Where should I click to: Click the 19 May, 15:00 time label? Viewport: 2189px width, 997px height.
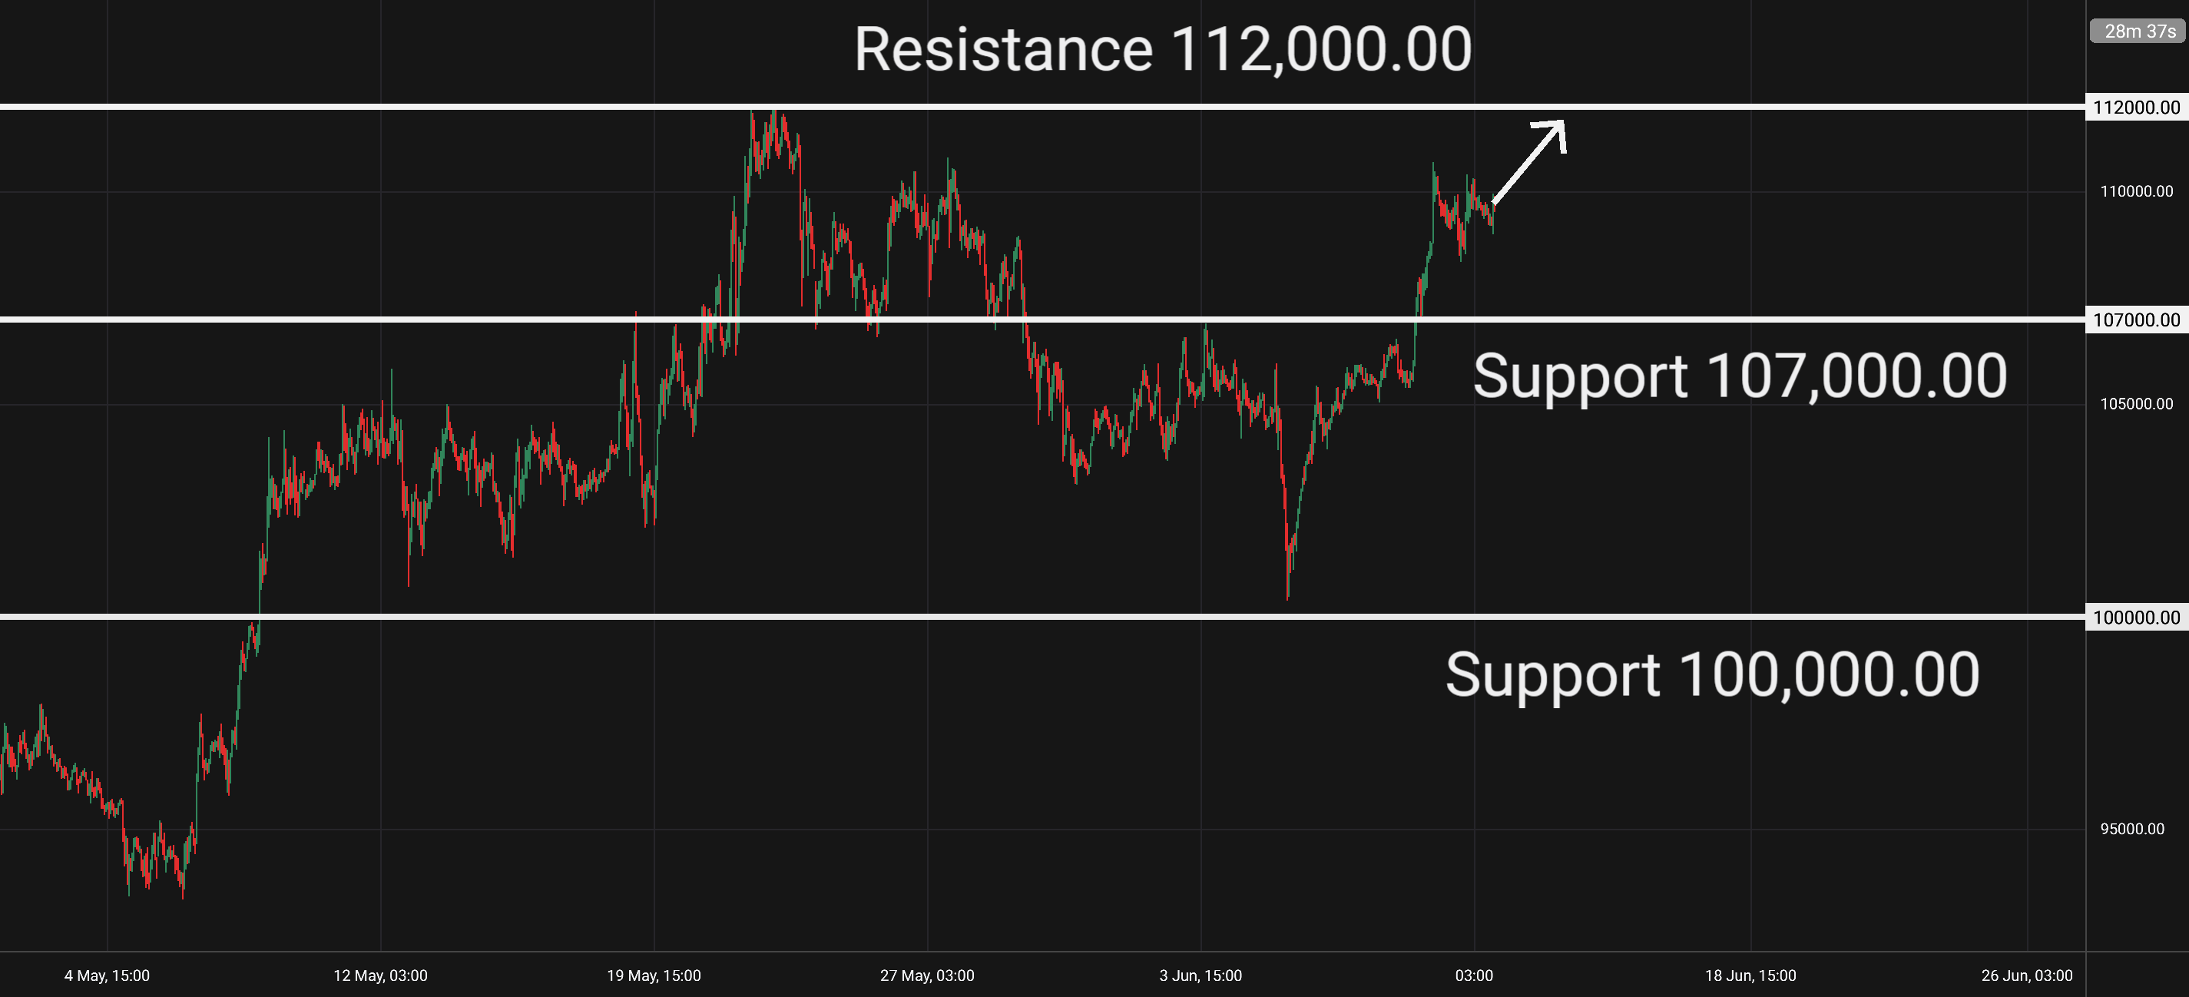[654, 975]
